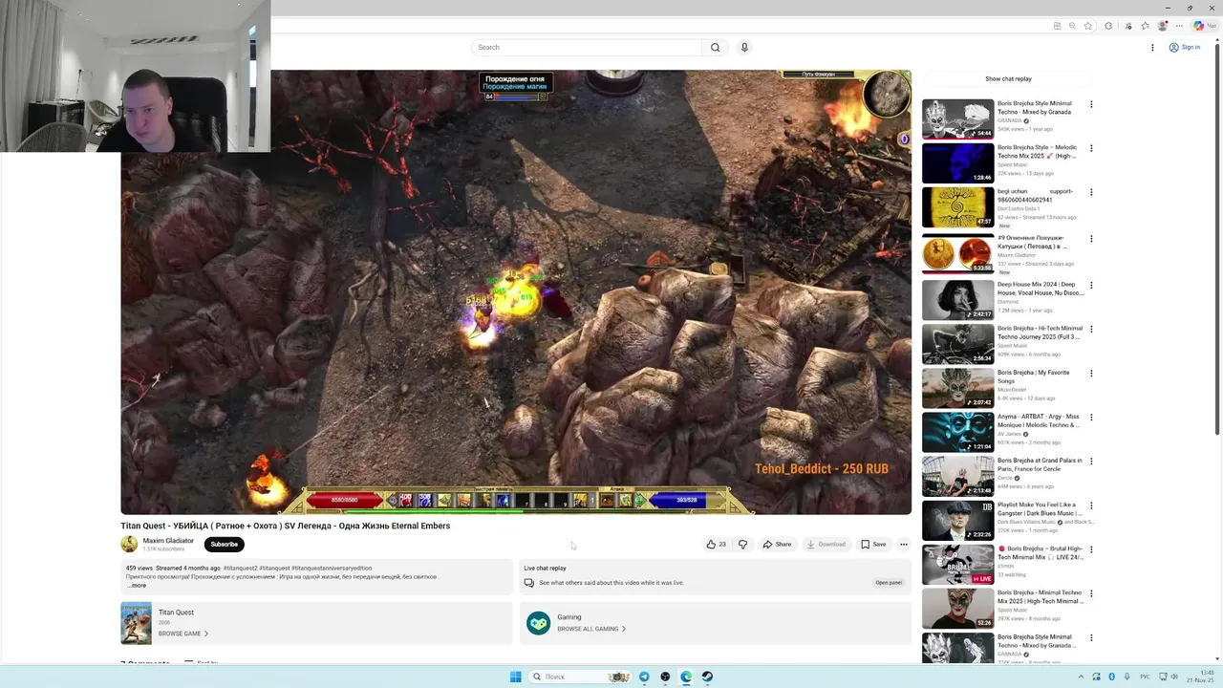Screen dimensions: 1223x688
Task: Click video title Titan Quest УБИЙЦА
Action: [x=285, y=526]
